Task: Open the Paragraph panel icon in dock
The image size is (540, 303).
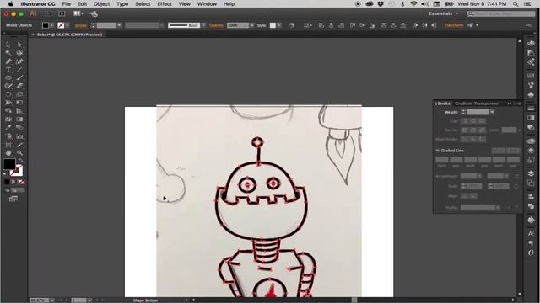Action: (531, 243)
